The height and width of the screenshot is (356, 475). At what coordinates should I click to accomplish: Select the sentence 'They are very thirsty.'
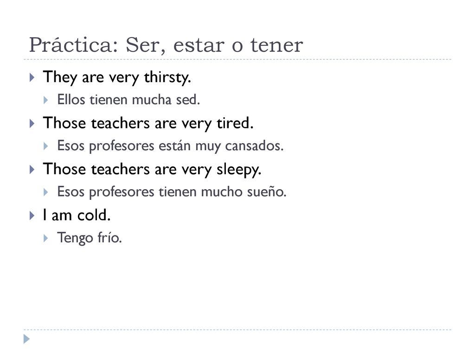coord(117,77)
